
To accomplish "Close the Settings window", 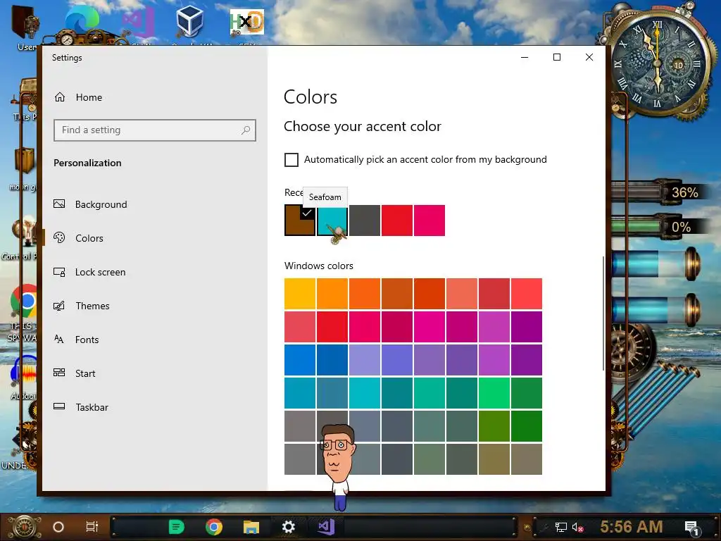I will [589, 58].
